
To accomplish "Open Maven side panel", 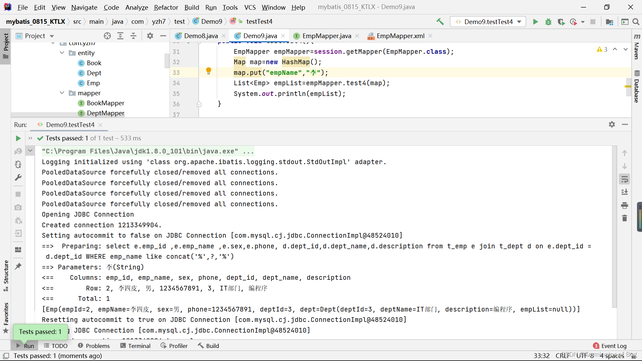I will pyautogui.click(x=637, y=46).
